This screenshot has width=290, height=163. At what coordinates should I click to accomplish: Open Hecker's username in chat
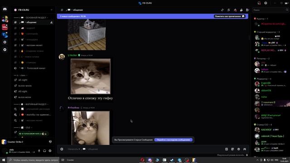point(72,55)
